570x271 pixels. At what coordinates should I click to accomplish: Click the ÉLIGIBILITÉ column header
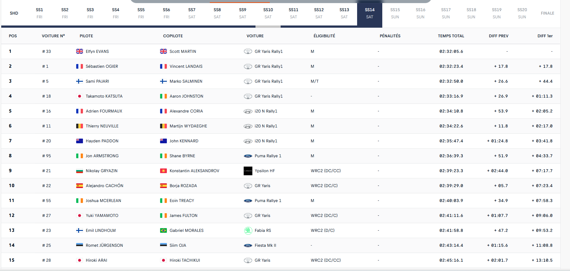coord(324,36)
